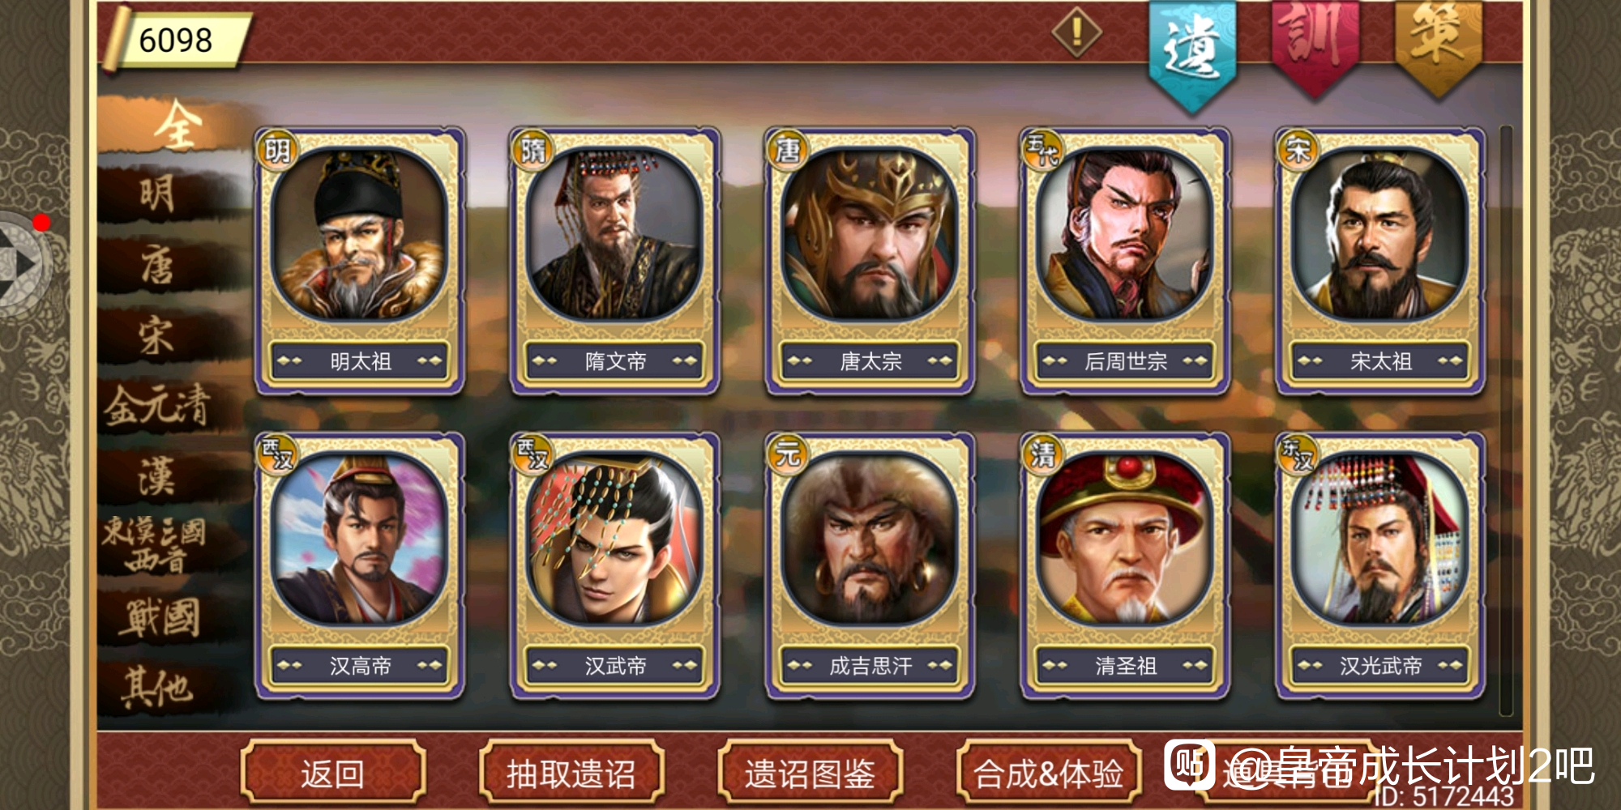This screenshot has width=1621, height=810.
Task: Click the 返回 button
Action: tap(333, 773)
